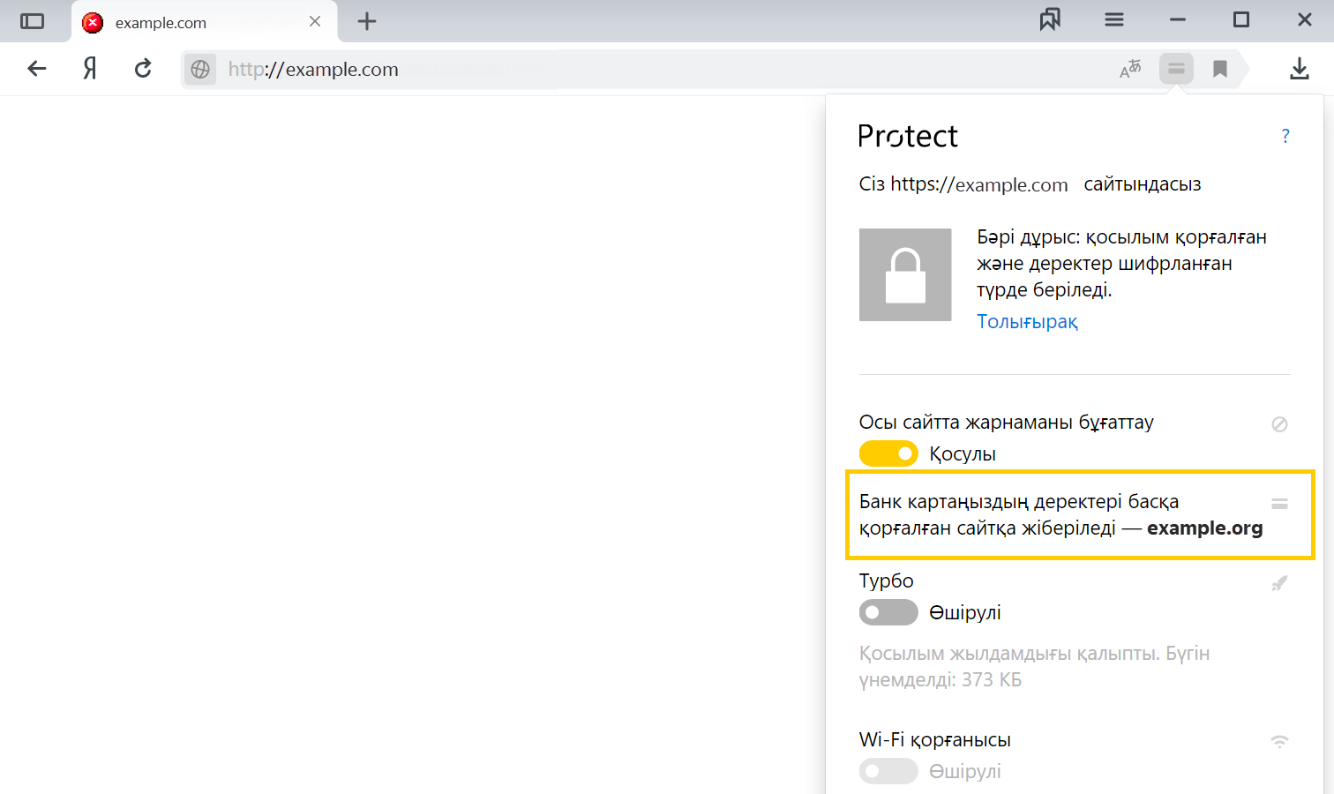Open the downloads icon

point(1299,69)
